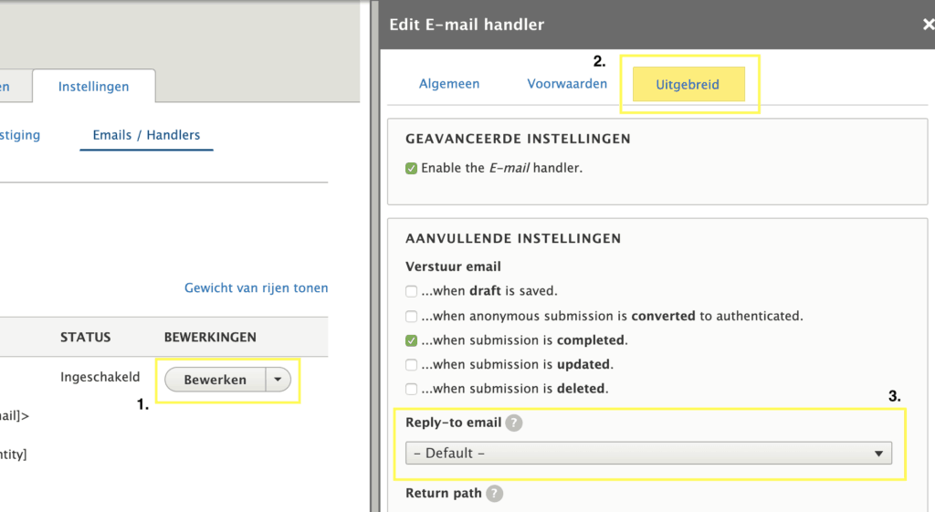This screenshot has width=935, height=512.
Task: Open the Voorwaarden tab
Action: pos(567,84)
